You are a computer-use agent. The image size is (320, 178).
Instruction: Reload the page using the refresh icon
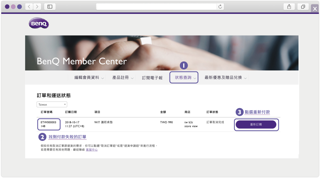pyautogui.click(x=220, y=6)
